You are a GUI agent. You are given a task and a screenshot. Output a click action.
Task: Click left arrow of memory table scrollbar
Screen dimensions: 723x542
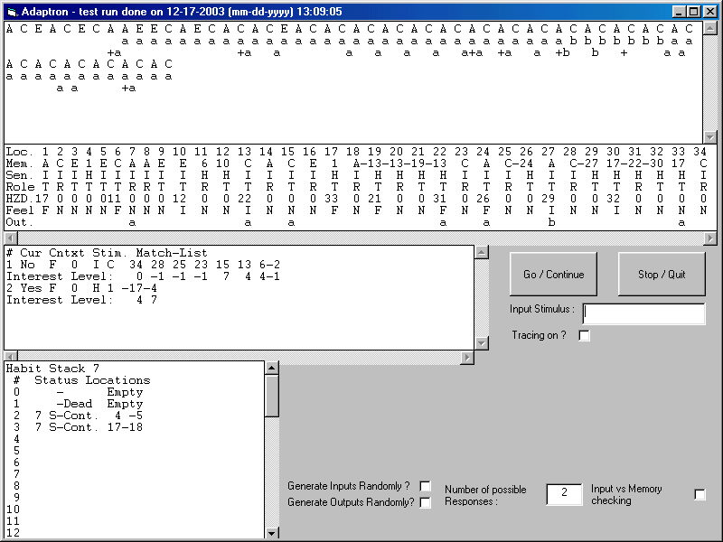[x=11, y=238]
